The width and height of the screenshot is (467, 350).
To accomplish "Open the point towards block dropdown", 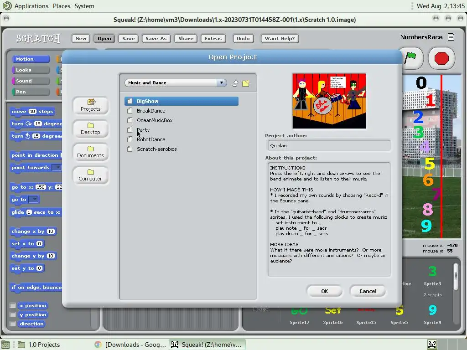I will 57,168.
